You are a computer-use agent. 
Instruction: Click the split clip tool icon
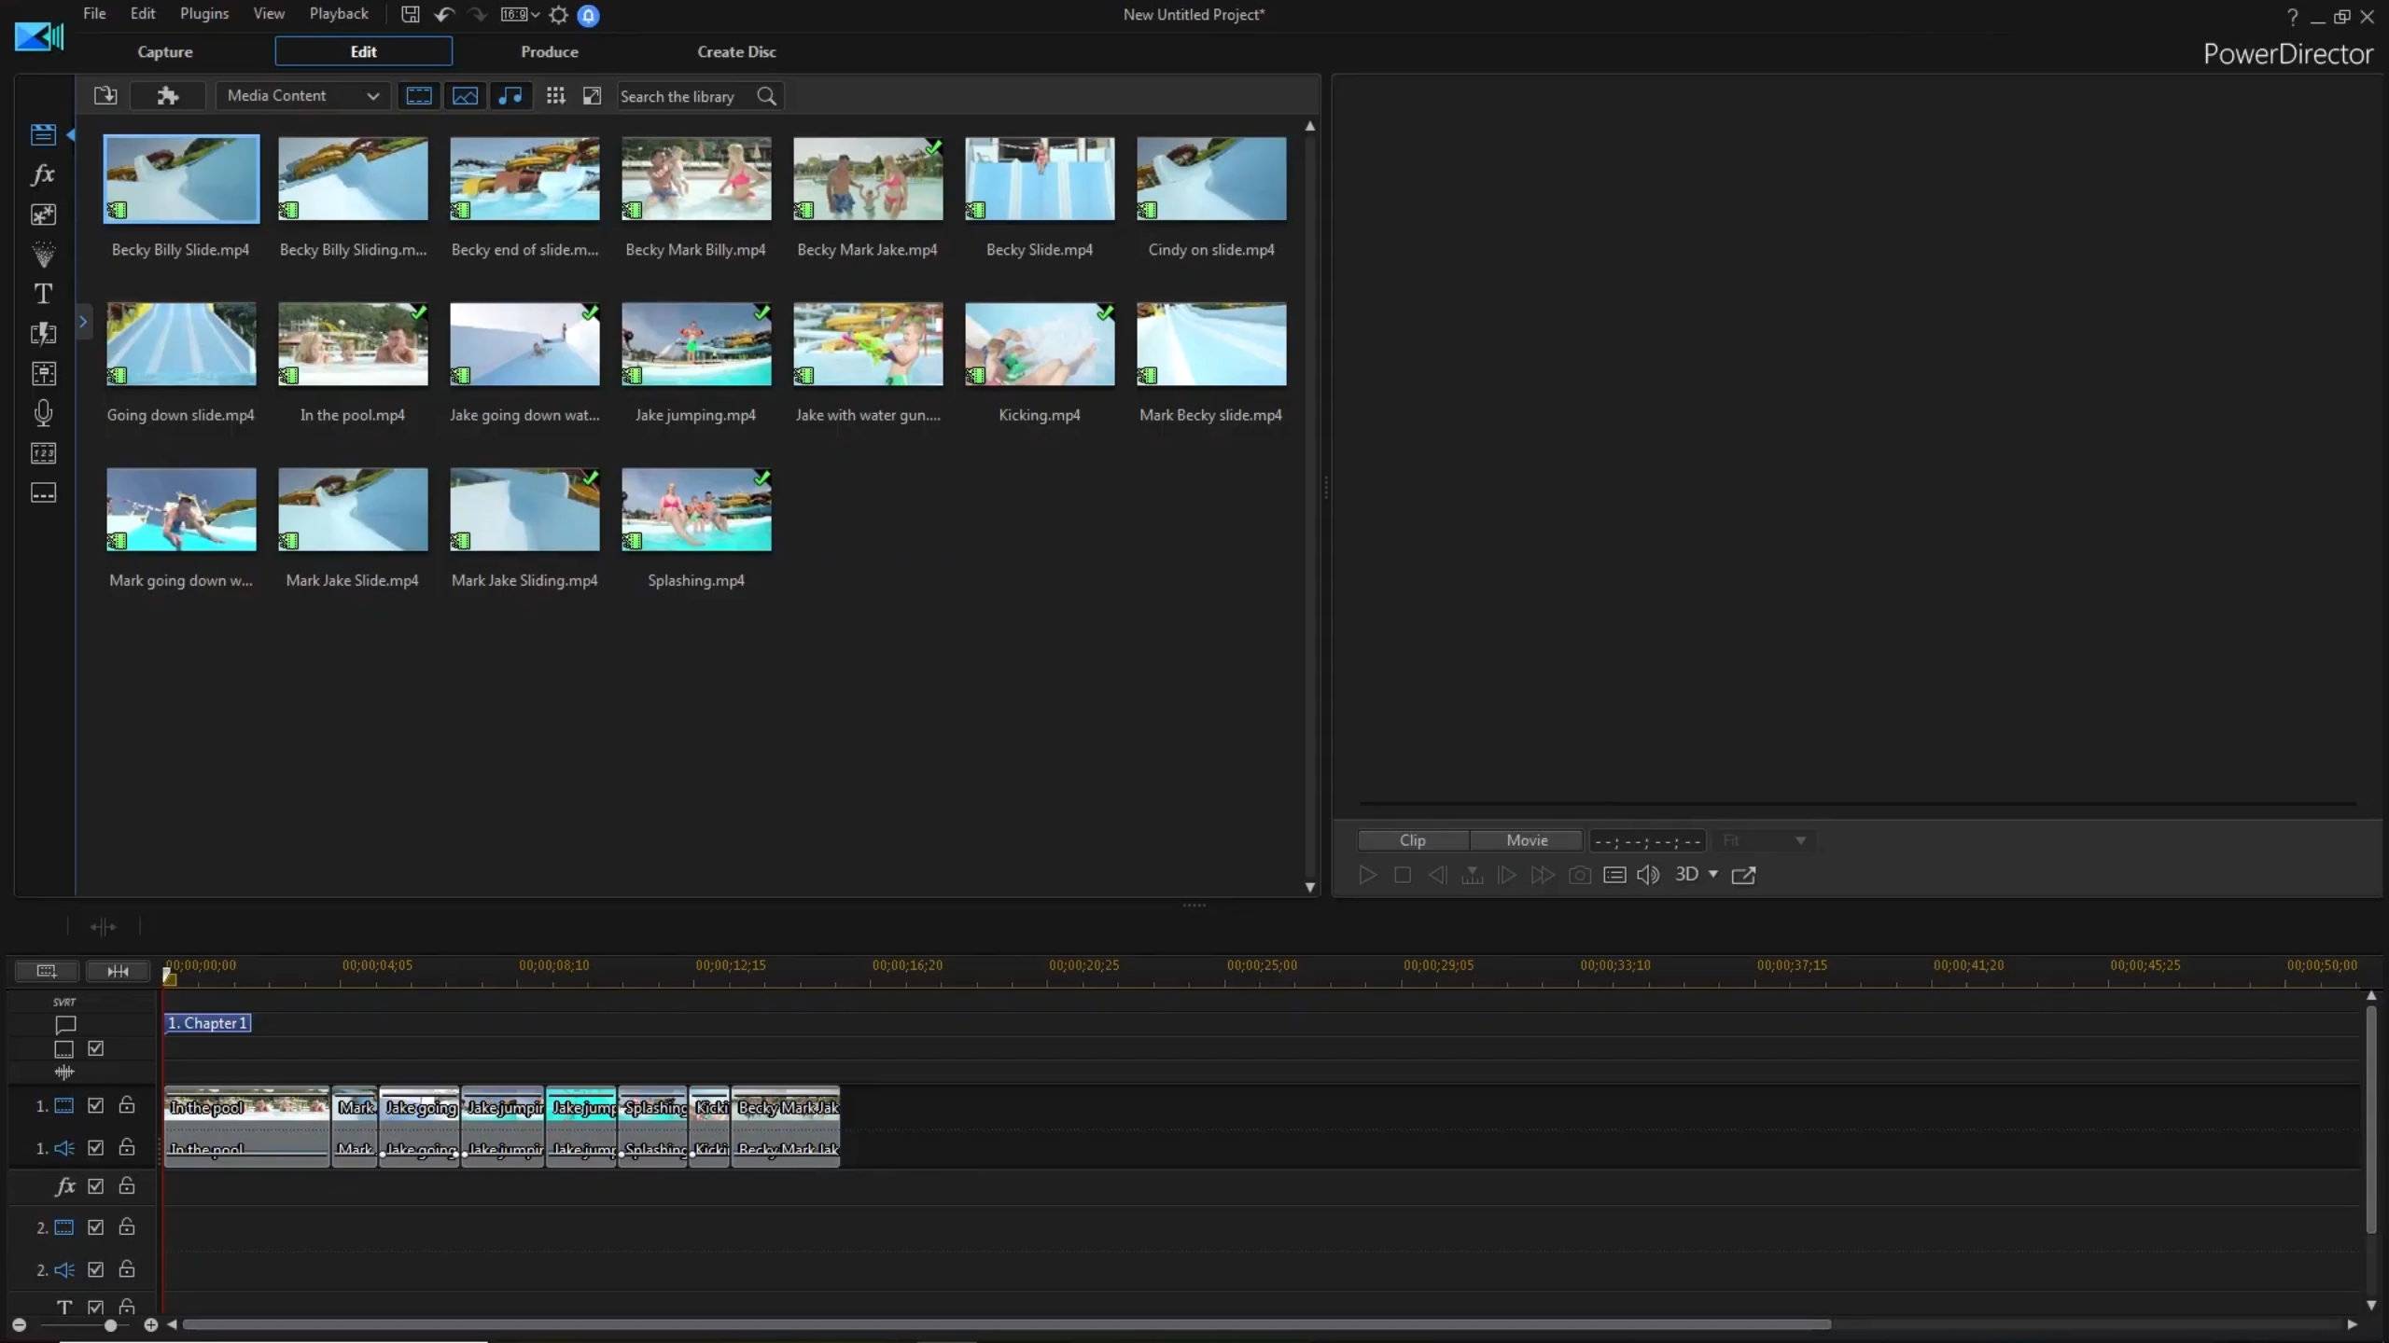[x=103, y=927]
